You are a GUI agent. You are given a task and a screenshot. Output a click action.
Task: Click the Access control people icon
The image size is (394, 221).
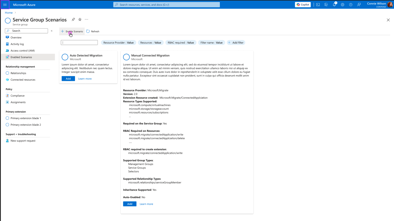click(7, 51)
